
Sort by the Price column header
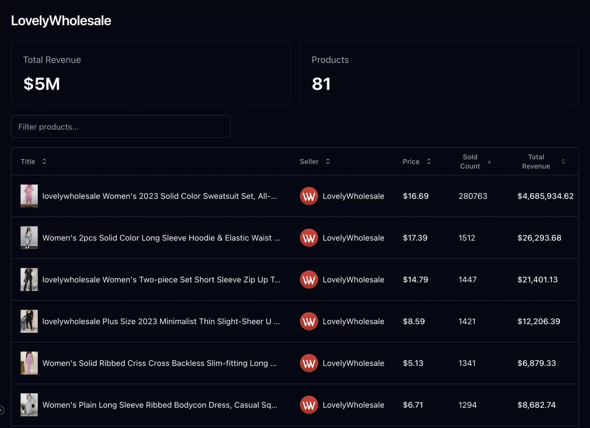coord(411,161)
